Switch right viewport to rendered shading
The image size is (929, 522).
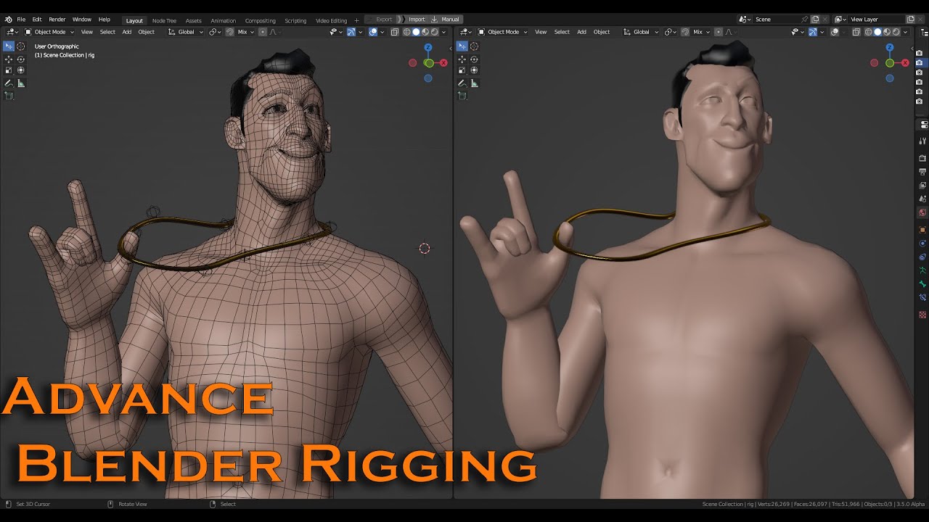(896, 32)
